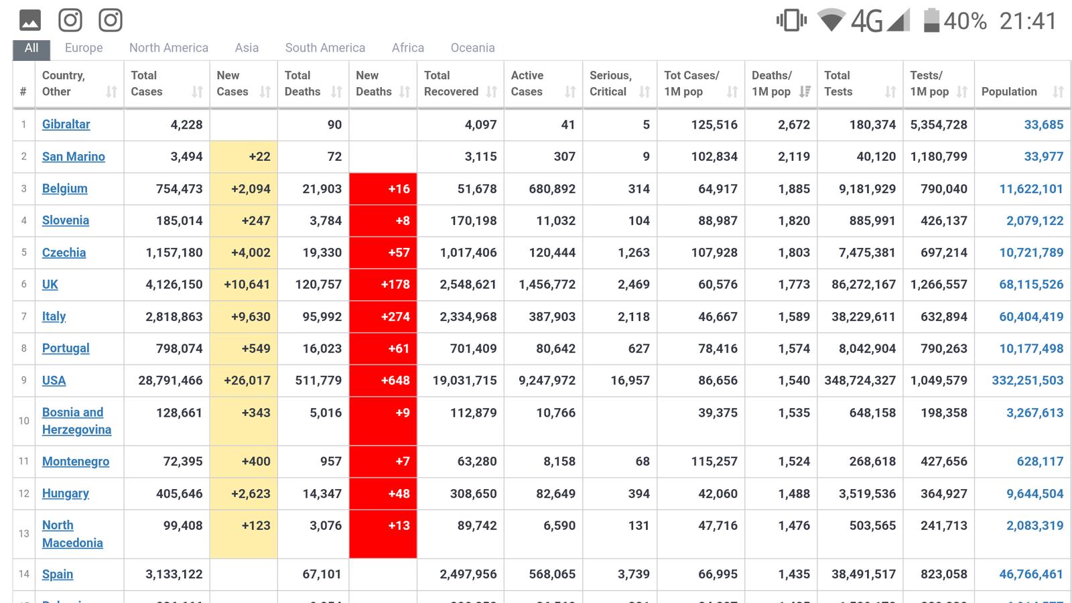Click Active Cases sort arrows icon
This screenshot has width=1072, height=603.
570,92
